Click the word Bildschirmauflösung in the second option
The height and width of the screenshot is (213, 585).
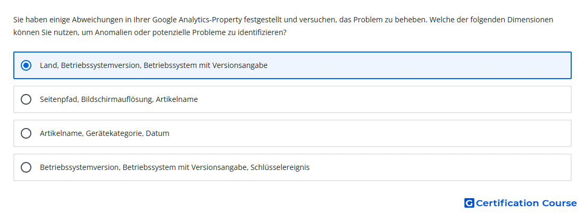116,99
